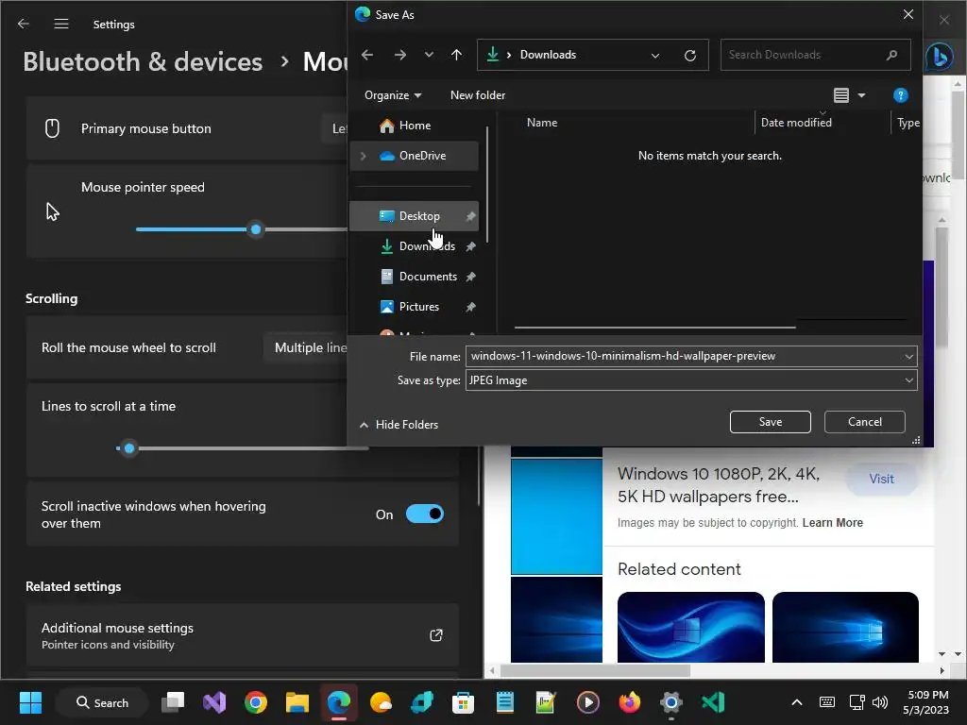The image size is (967, 725).
Task: Click taskbar Search box
Action: (102, 702)
